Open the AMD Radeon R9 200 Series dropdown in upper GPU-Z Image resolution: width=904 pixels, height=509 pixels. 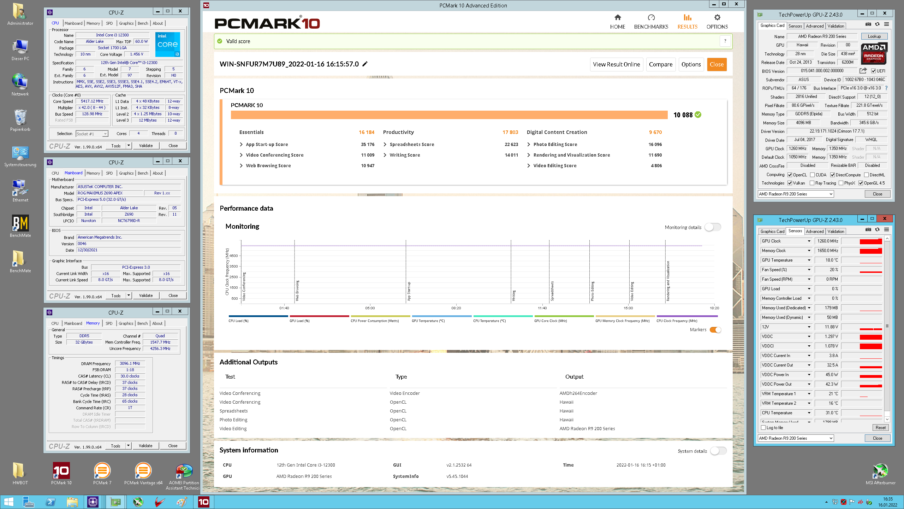coord(796,194)
